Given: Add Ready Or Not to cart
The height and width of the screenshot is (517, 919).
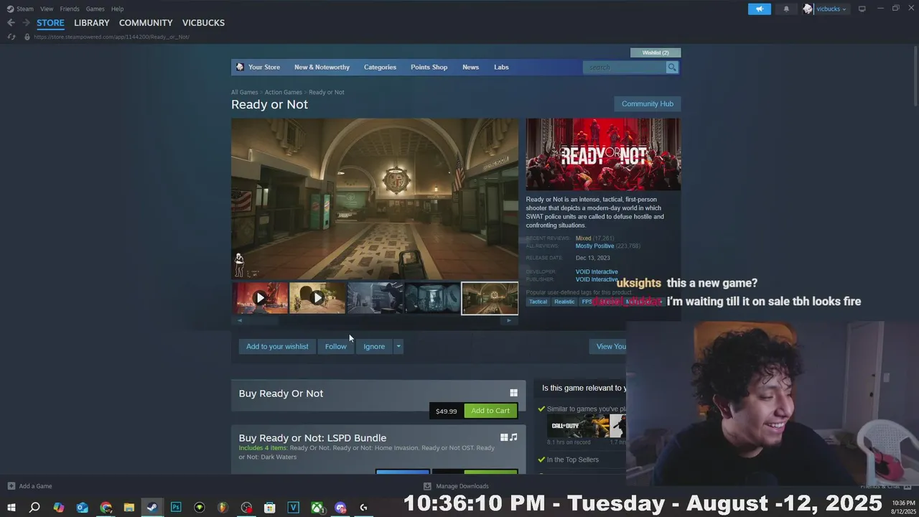Looking at the screenshot, I should point(490,411).
